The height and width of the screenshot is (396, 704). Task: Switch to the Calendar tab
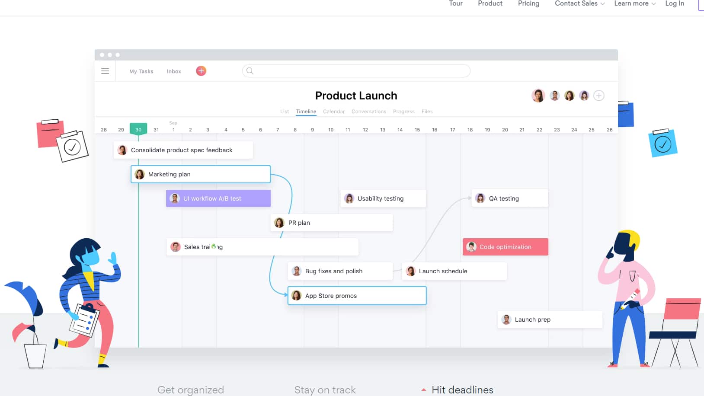[333, 111]
